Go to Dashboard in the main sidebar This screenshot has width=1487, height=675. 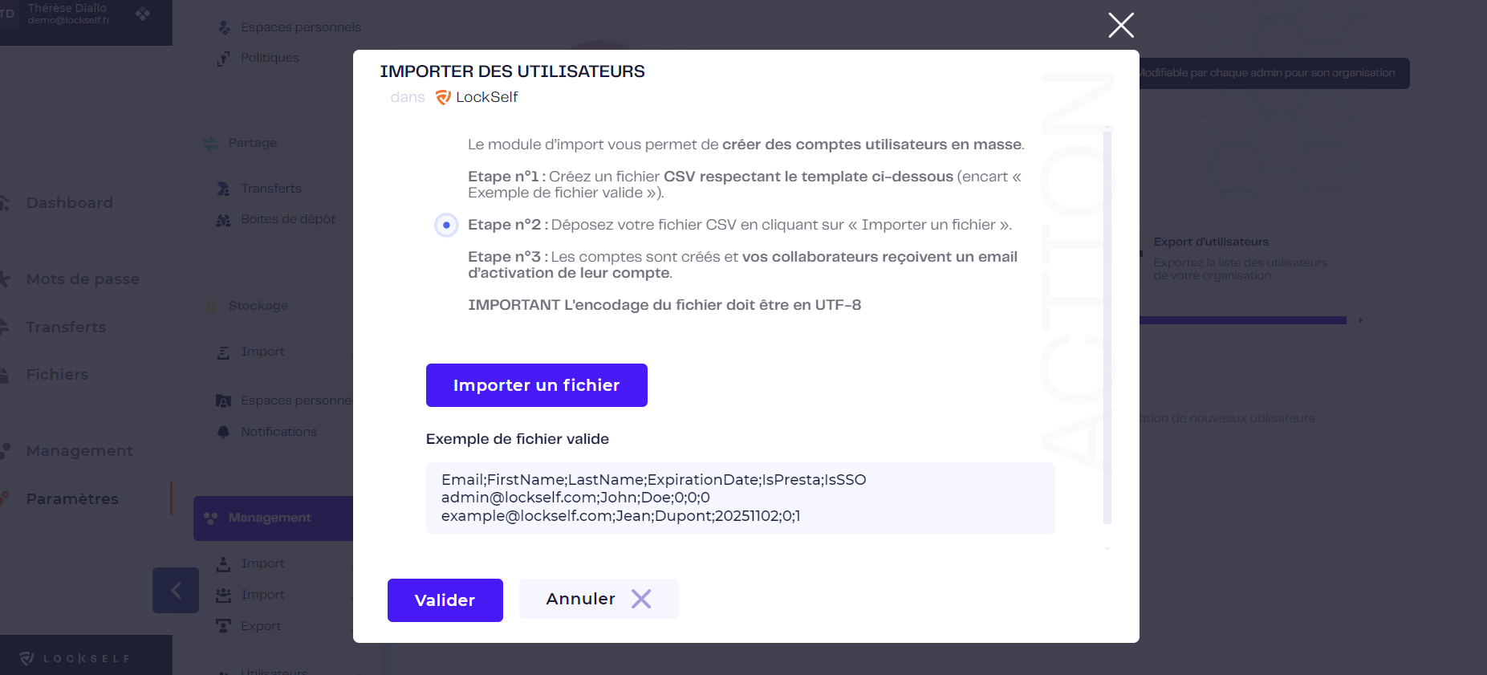coord(69,203)
